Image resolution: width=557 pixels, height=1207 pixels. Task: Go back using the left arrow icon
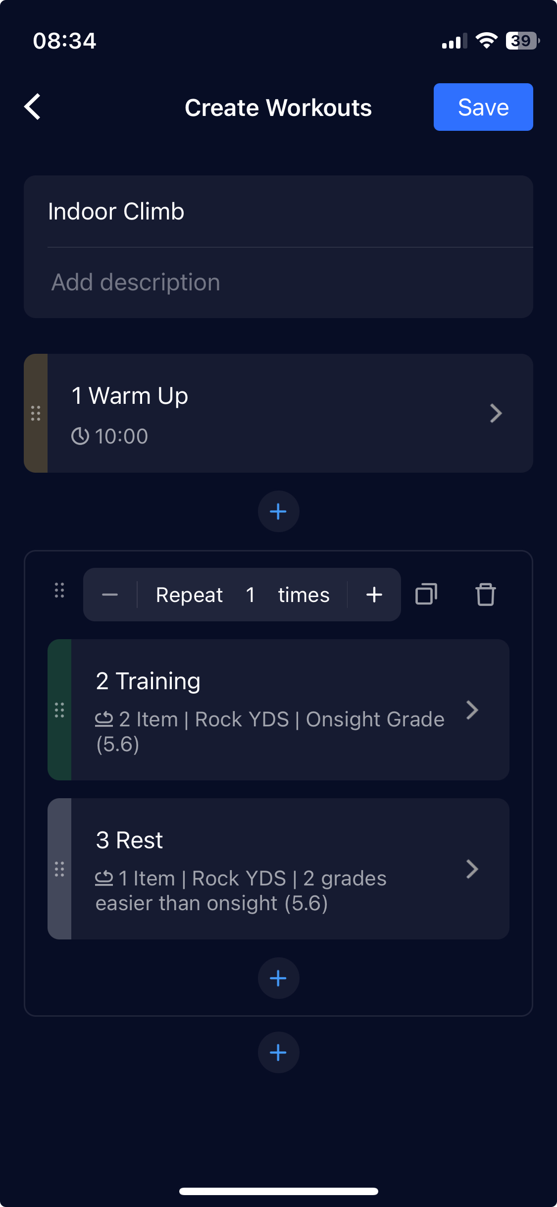(x=33, y=107)
